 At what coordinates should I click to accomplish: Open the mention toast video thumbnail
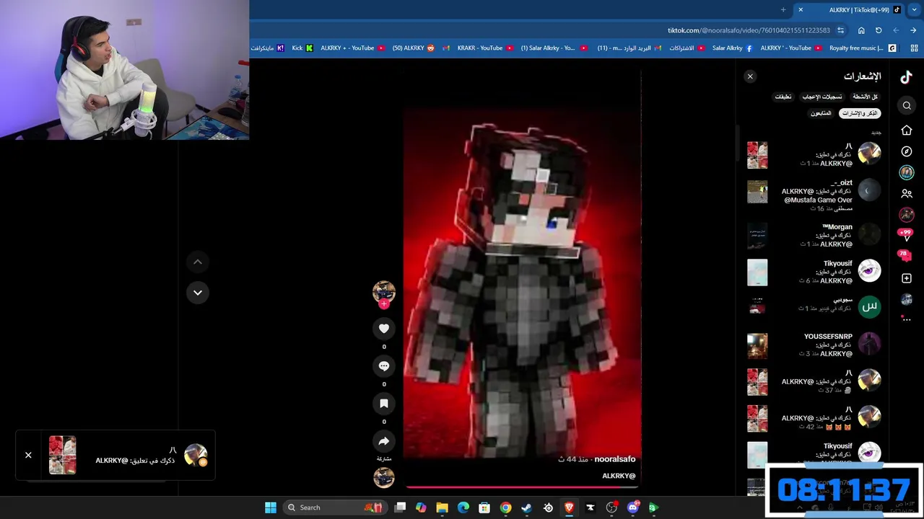tap(62, 455)
